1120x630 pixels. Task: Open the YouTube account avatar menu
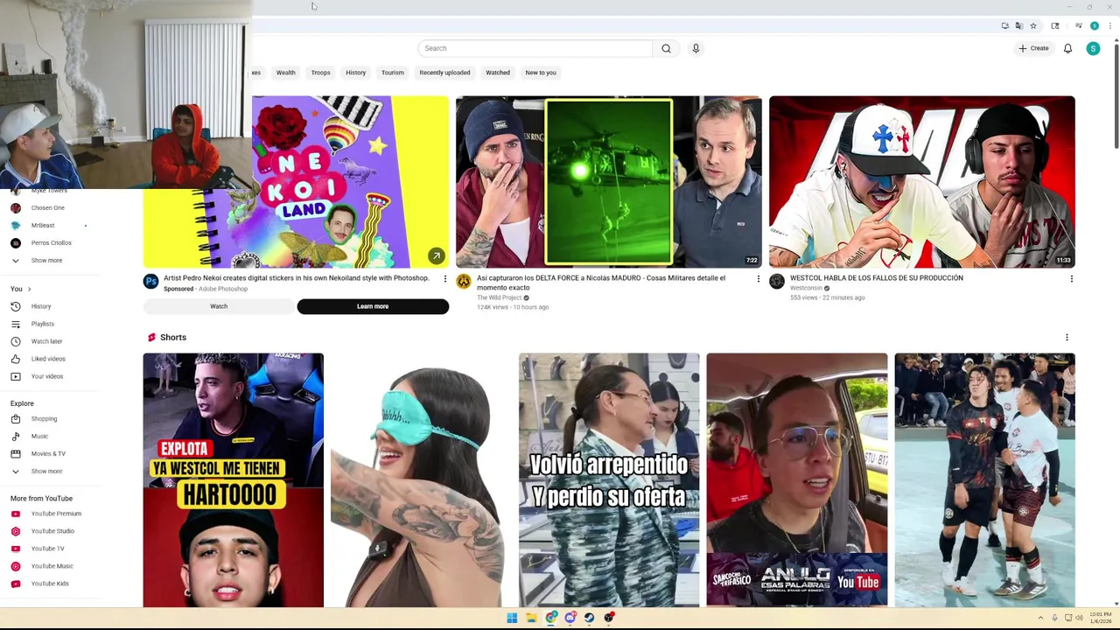(x=1093, y=48)
